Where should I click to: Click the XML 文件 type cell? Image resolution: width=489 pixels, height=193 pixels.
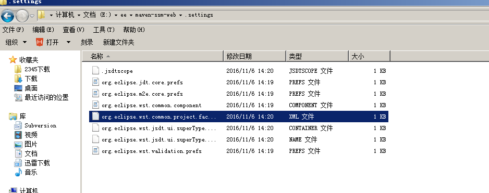[x=301, y=117]
